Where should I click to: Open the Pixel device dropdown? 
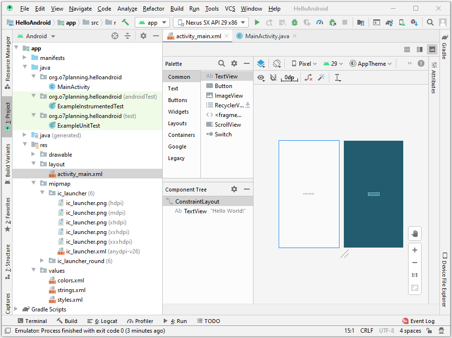pos(304,63)
